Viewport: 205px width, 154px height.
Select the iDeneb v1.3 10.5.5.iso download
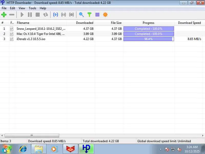pos(31,39)
